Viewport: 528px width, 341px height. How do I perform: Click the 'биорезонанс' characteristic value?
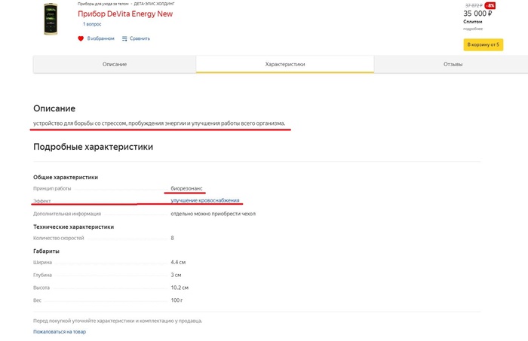pyautogui.click(x=186, y=188)
